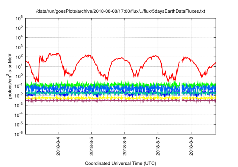Click the y-axis tick label 10^-4, third from the bottom
238x167 pixels.
pos(19,115)
